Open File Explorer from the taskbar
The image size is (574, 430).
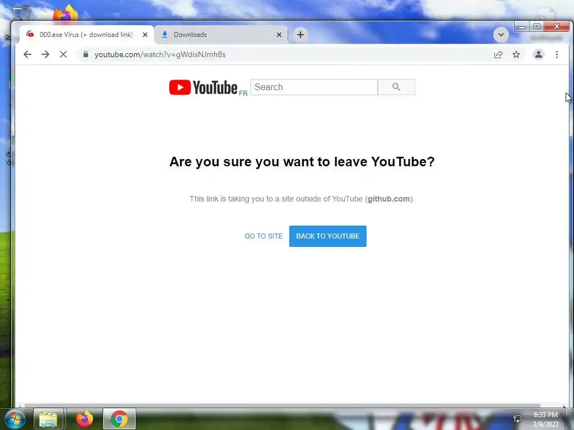click(x=48, y=419)
